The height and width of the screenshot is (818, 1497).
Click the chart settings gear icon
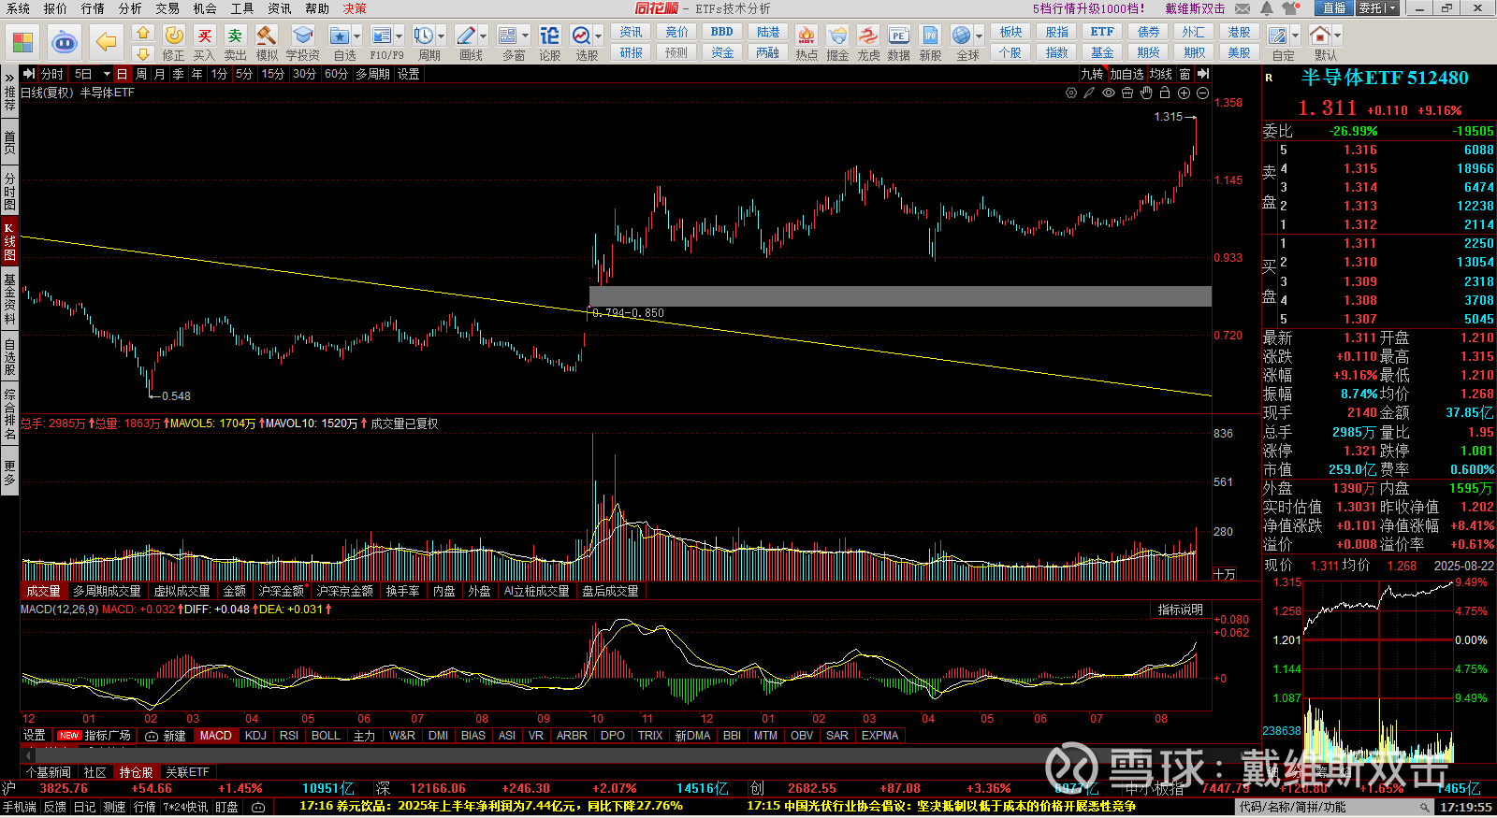[1071, 93]
